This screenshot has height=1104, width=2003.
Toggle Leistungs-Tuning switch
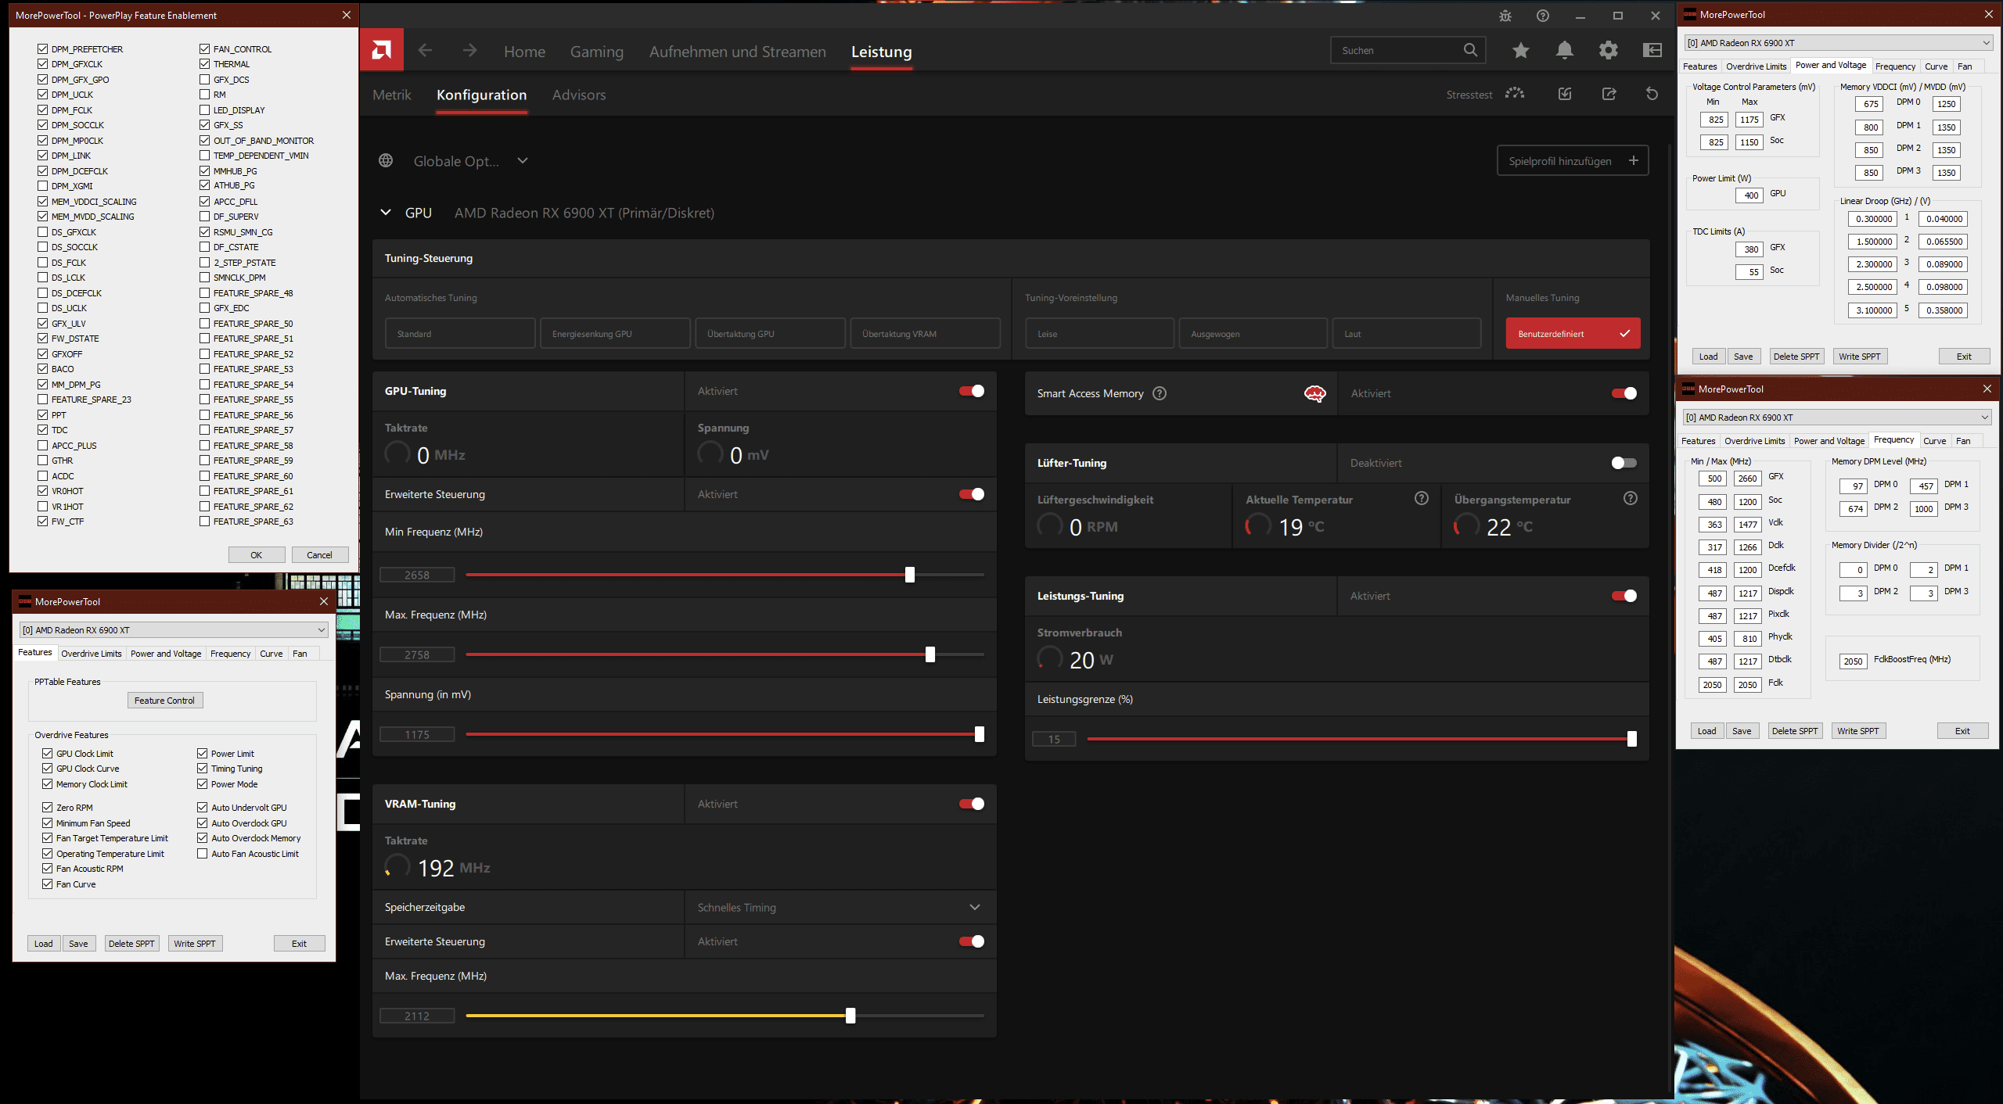coord(1624,596)
